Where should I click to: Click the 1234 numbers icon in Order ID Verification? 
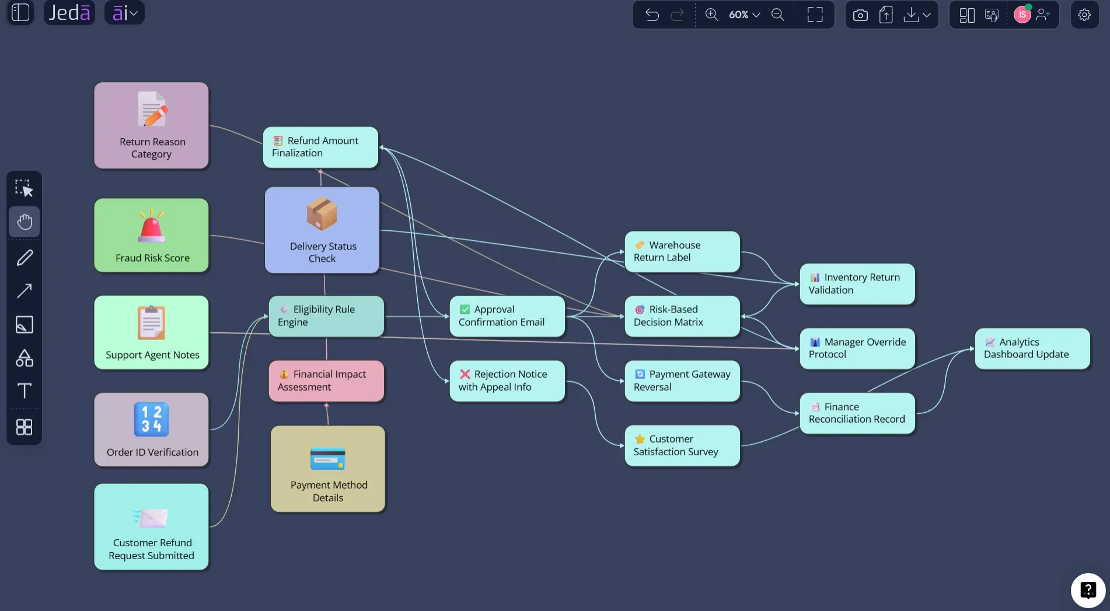(x=151, y=419)
